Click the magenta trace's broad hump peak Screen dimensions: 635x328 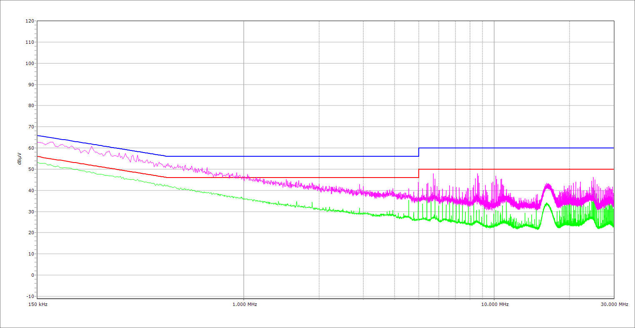547,185
